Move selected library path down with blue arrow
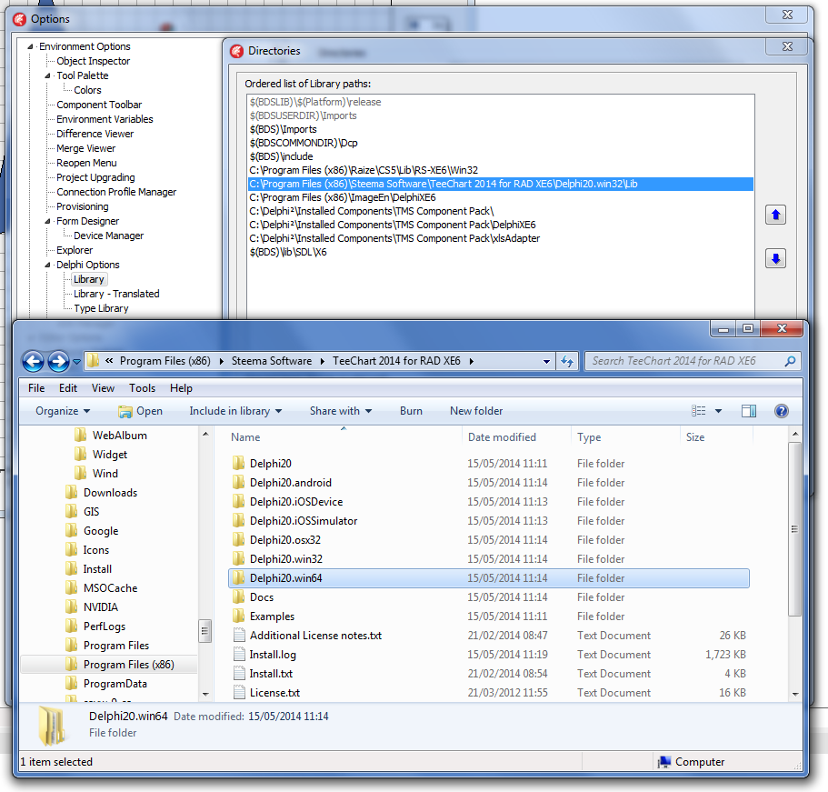 775,258
